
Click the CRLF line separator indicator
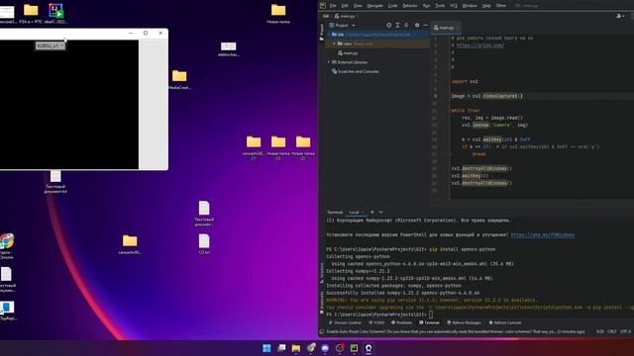tap(612, 331)
